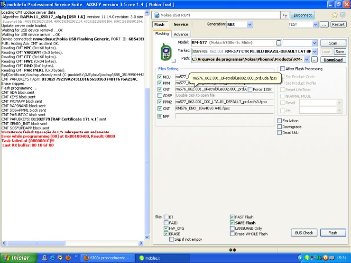Click browse button next to Path
The height and width of the screenshot is (263, 351).
pos(314,60)
